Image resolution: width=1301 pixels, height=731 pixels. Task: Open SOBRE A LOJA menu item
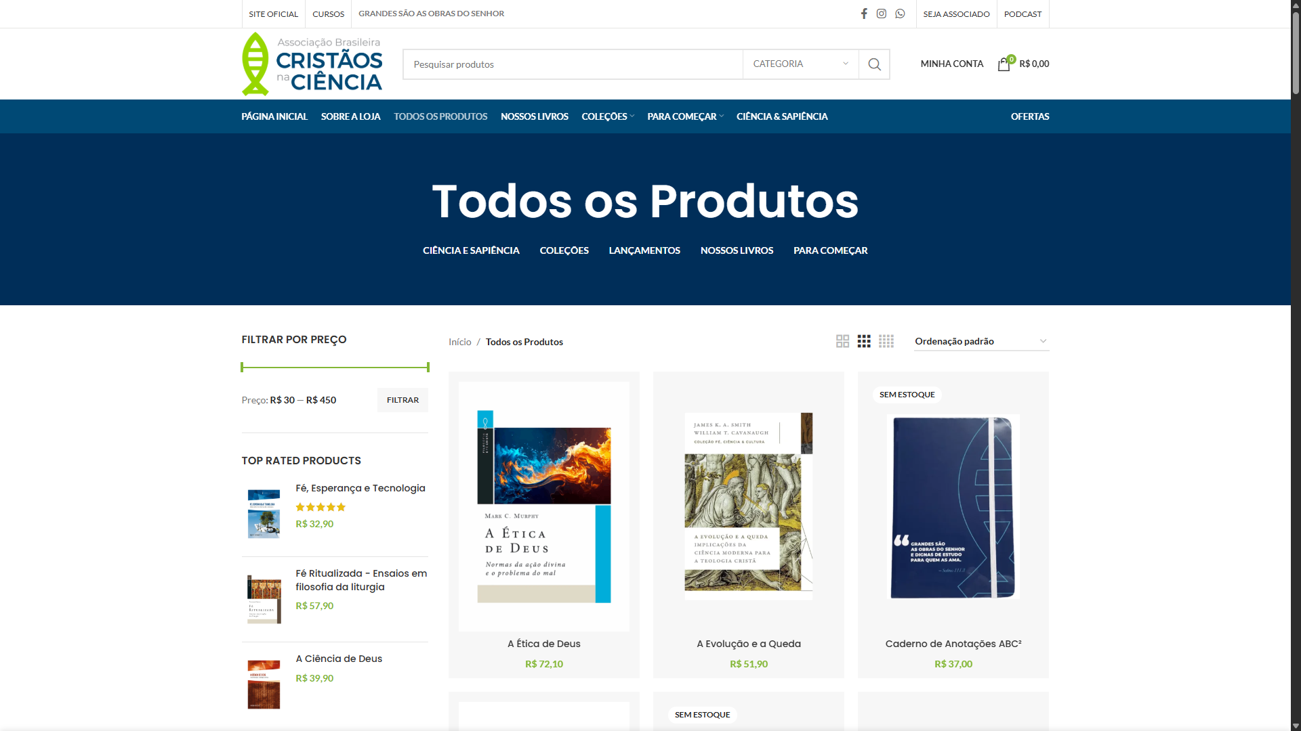pos(350,116)
